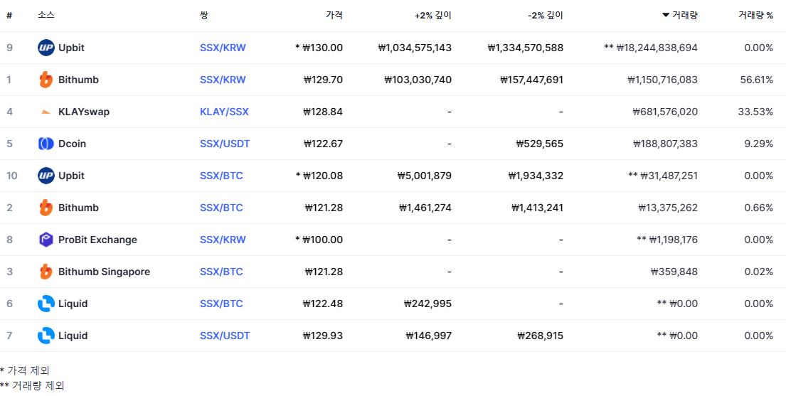Open Liquid's SSX/USDT pair link

[x=225, y=336]
